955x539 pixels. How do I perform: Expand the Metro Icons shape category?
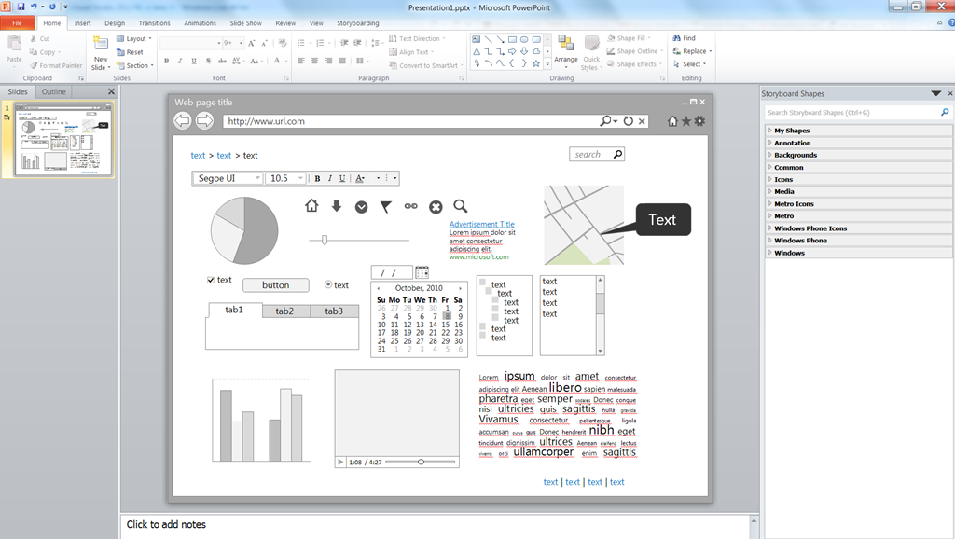(794, 204)
